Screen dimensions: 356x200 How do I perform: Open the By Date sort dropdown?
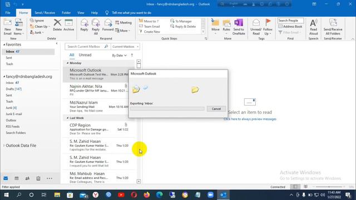point(120,56)
